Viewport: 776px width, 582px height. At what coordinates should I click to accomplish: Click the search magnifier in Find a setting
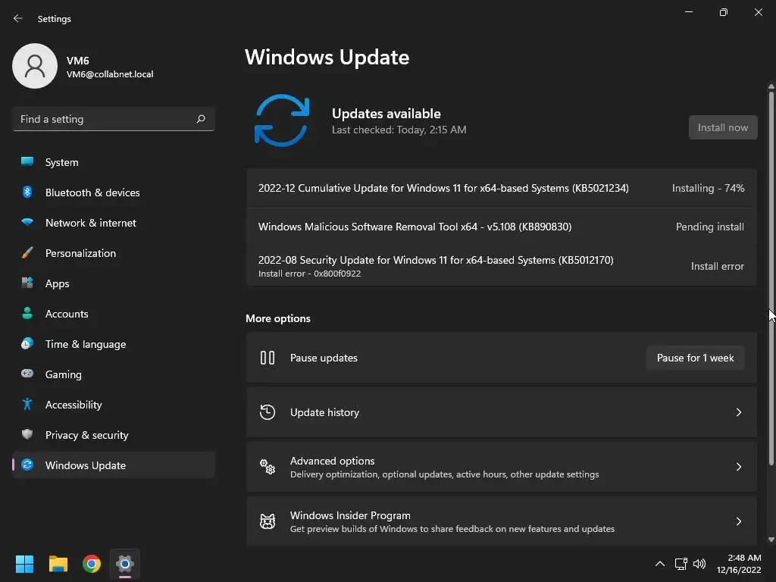click(x=201, y=119)
